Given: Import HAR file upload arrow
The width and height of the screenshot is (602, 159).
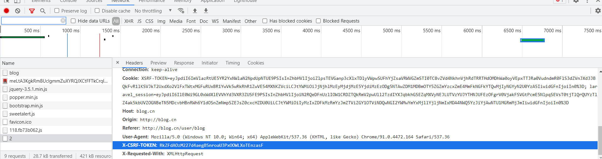Looking at the screenshot, I should coord(195,11).
